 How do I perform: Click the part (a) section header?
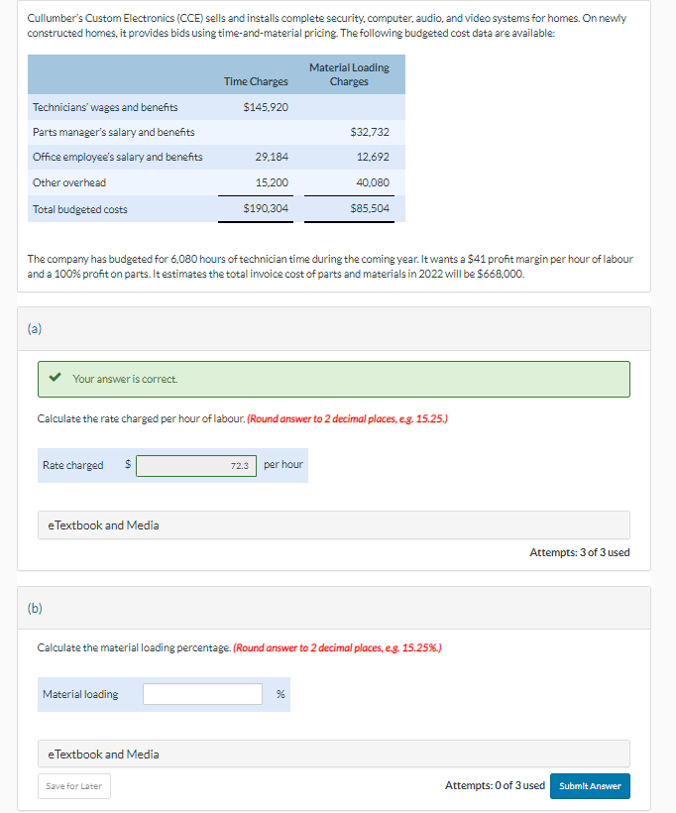coord(334,329)
